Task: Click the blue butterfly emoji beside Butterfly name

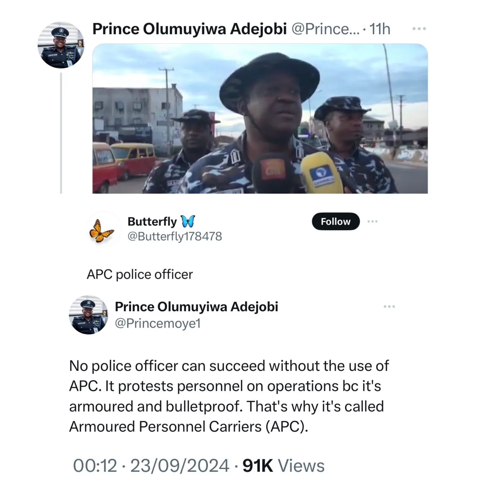Action: click(188, 221)
